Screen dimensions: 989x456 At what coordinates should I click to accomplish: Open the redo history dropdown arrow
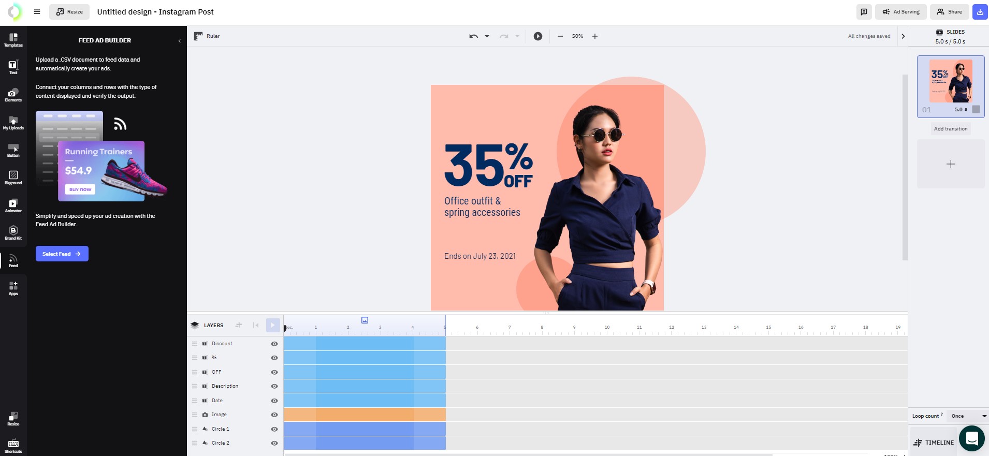[517, 36]
